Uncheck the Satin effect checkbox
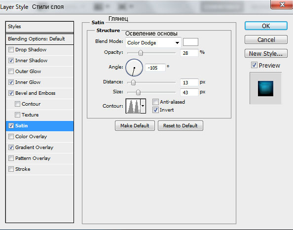 coord(11,125)
